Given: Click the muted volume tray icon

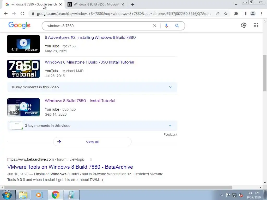Looking at the screenshot, I should (241, 195).
